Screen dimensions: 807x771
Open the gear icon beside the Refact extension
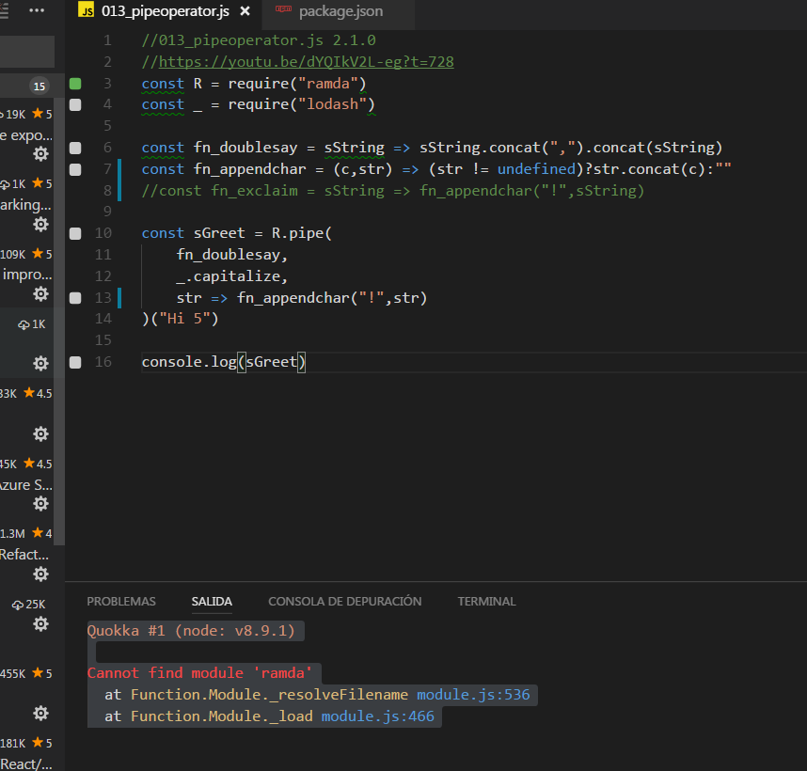point(40,574)
